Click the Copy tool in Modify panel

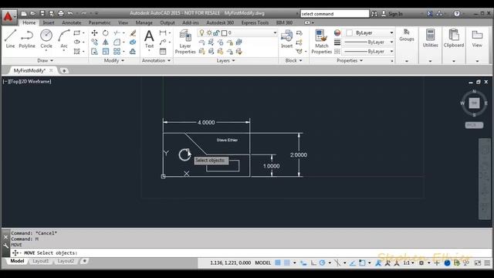(94, 42)
